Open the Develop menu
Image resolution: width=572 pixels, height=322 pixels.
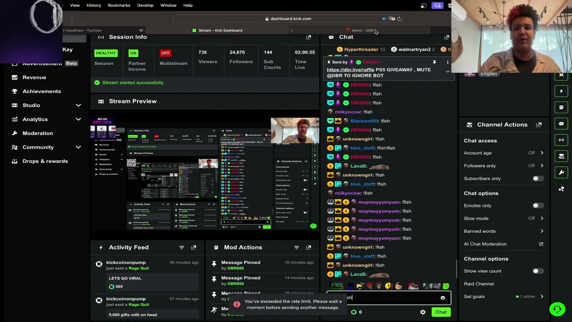click(x=145, y=5)
